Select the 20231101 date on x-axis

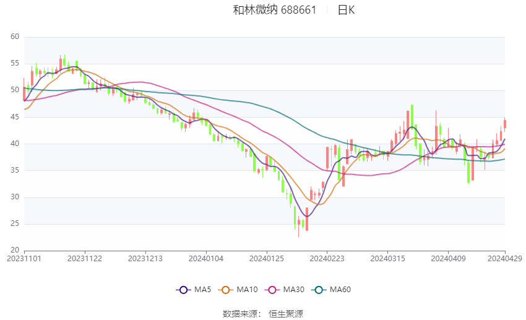[24, 258]
